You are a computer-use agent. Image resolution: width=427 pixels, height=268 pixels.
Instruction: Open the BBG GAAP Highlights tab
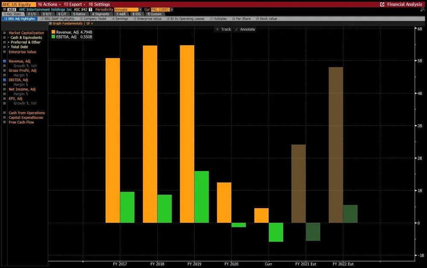pos(58,19)
